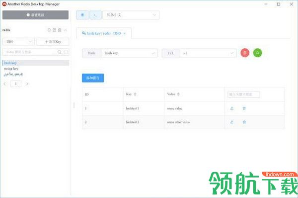Confirm TTL checkmark icon
This screenshot has width=298, height=198.
[232, 53]
